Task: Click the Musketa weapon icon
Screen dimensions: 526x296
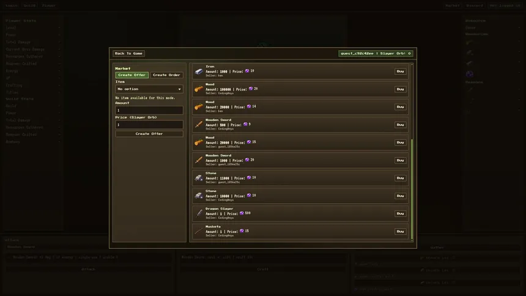Action: pyautogui.click(x=199, y=231)
